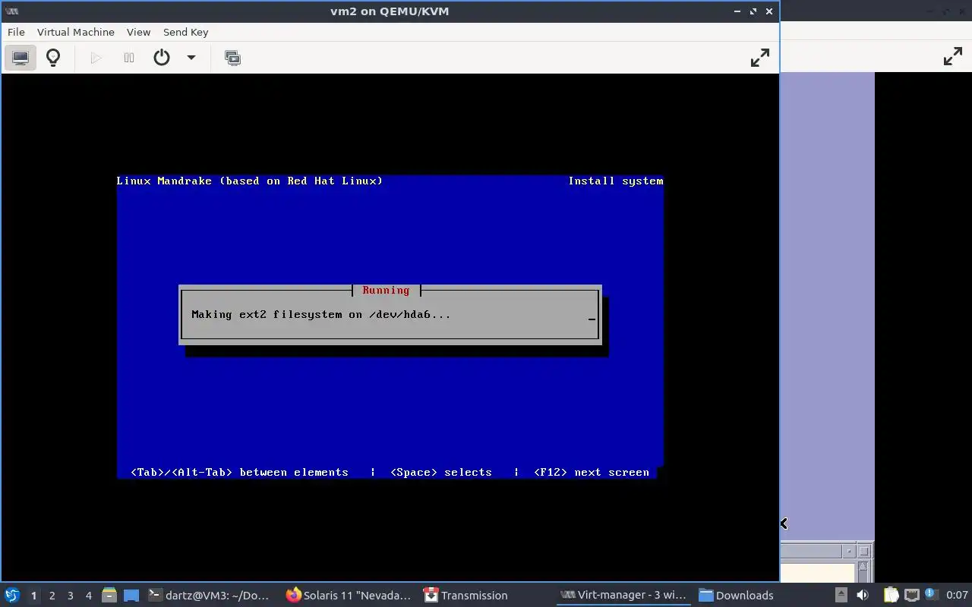Screen dimensions: 972x607
Task: Switch to workspace 3
Action: coord(71,596)
